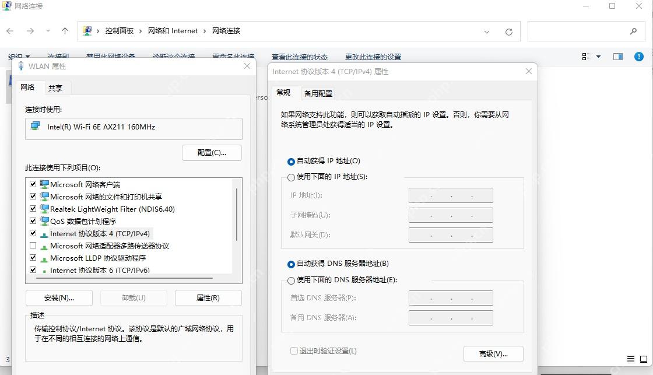This screenshot has height=375, width=653.
Task: Click the vertical scrollbar in the items list
Action: click(237, 215)
